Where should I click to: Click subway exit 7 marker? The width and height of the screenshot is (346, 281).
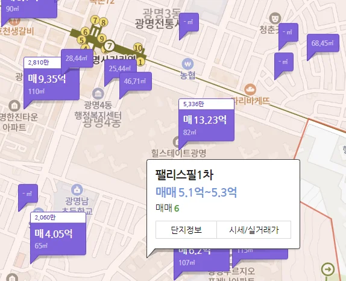pyautogui.click(x=95, y=21)
